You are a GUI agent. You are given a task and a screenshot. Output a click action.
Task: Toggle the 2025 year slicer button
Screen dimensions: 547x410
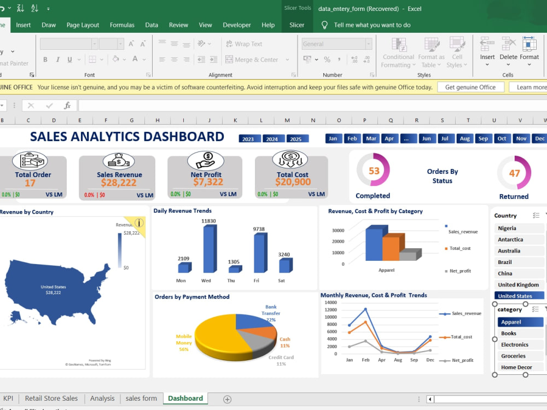click(298, 139)
